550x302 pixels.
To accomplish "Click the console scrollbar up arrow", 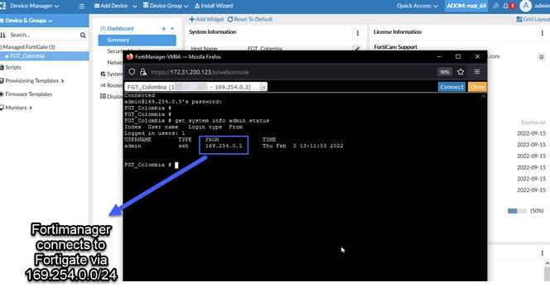I will [484, 96].
